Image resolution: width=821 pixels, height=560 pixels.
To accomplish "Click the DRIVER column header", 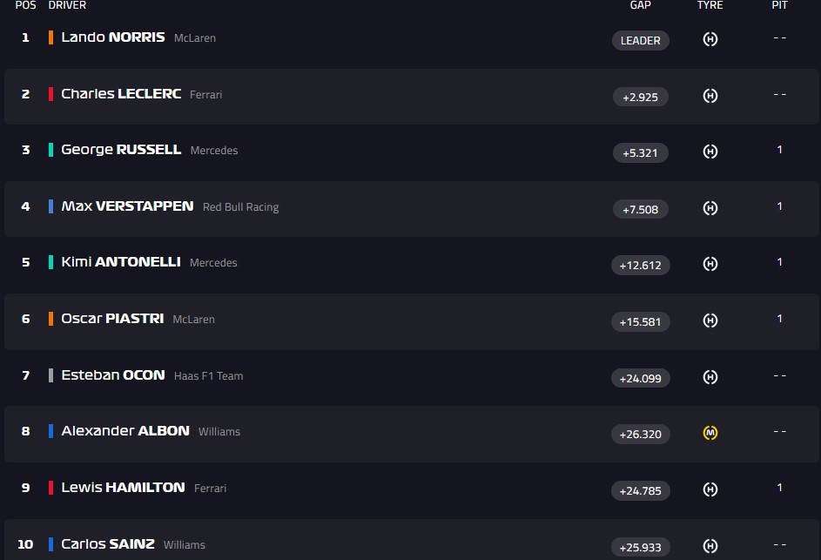I will (x=67, y=5).
